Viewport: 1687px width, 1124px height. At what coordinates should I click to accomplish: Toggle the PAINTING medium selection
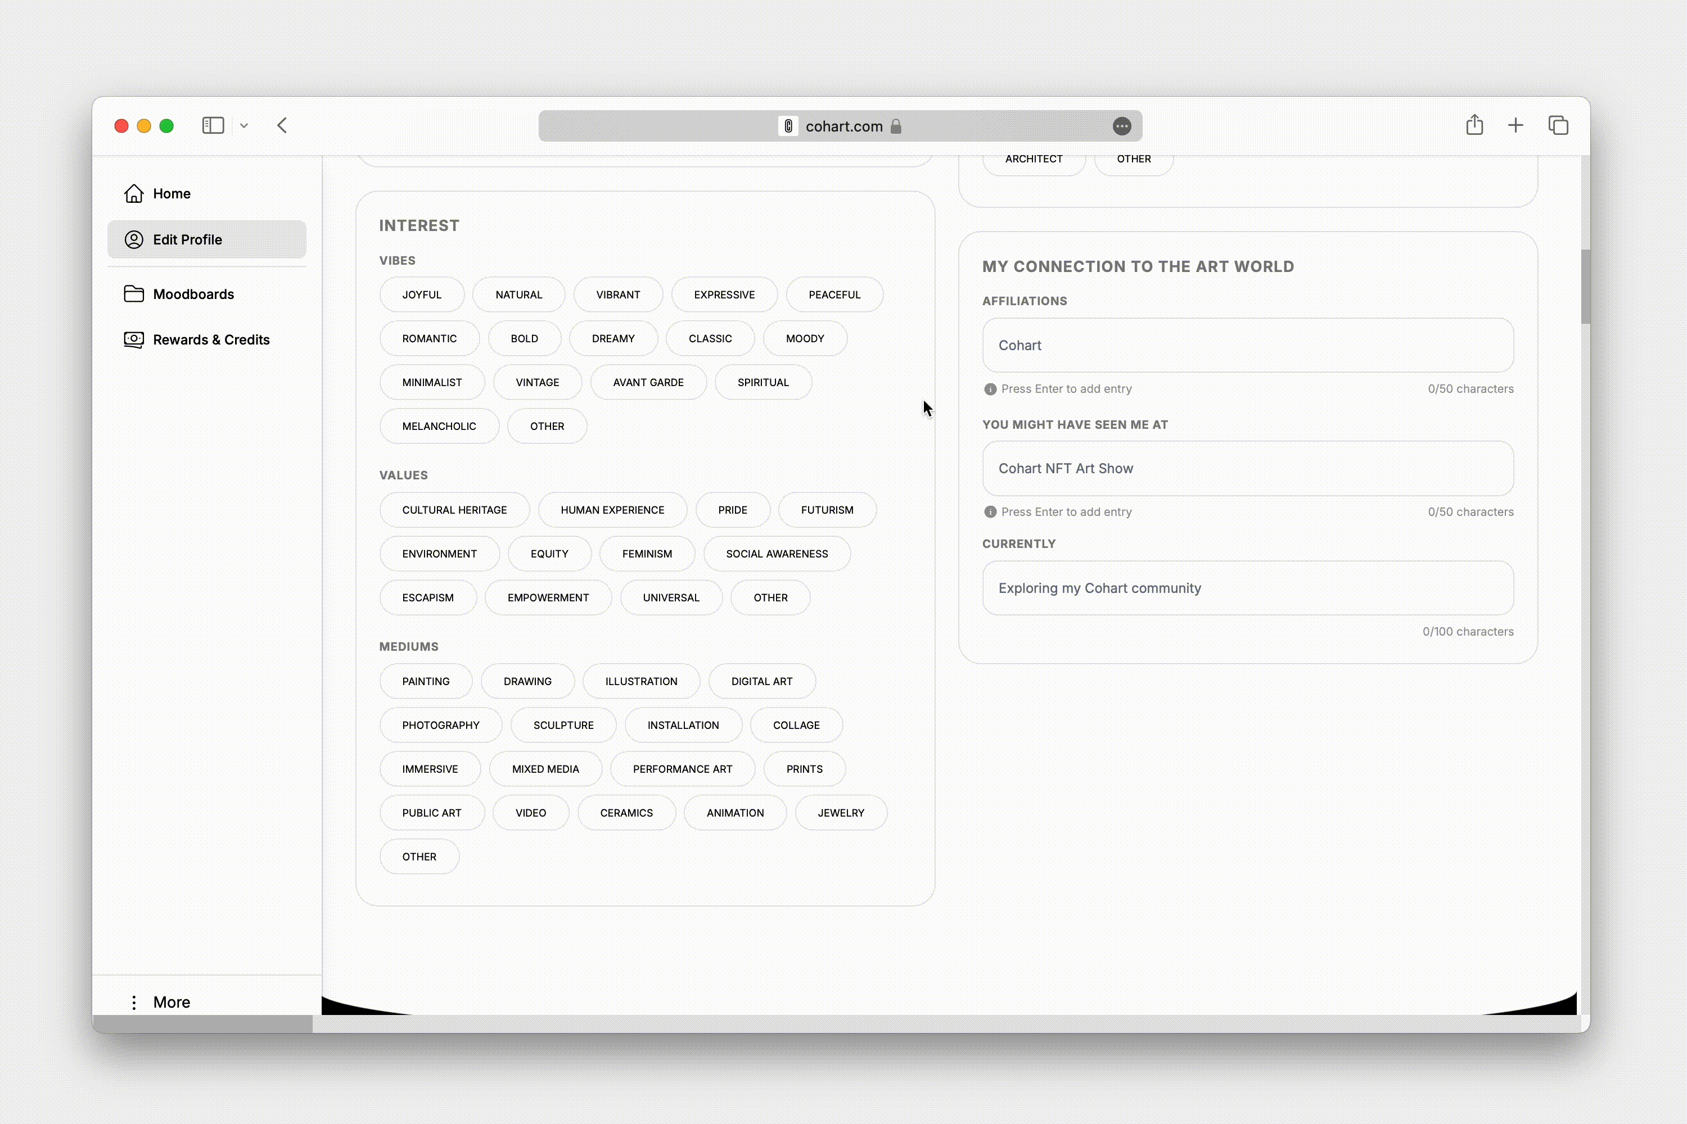pyautogui.click(x=426, y=680)
